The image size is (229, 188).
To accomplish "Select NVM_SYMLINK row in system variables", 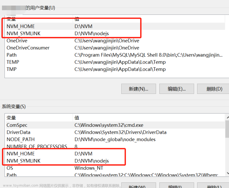I will [115, 161].
